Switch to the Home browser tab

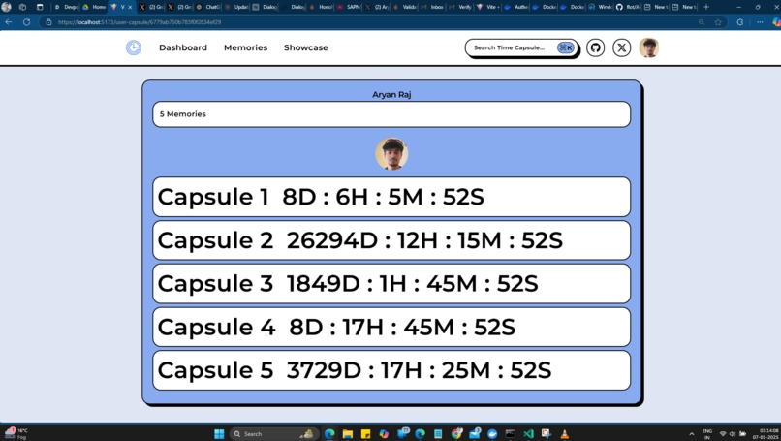tap(94, 7)
